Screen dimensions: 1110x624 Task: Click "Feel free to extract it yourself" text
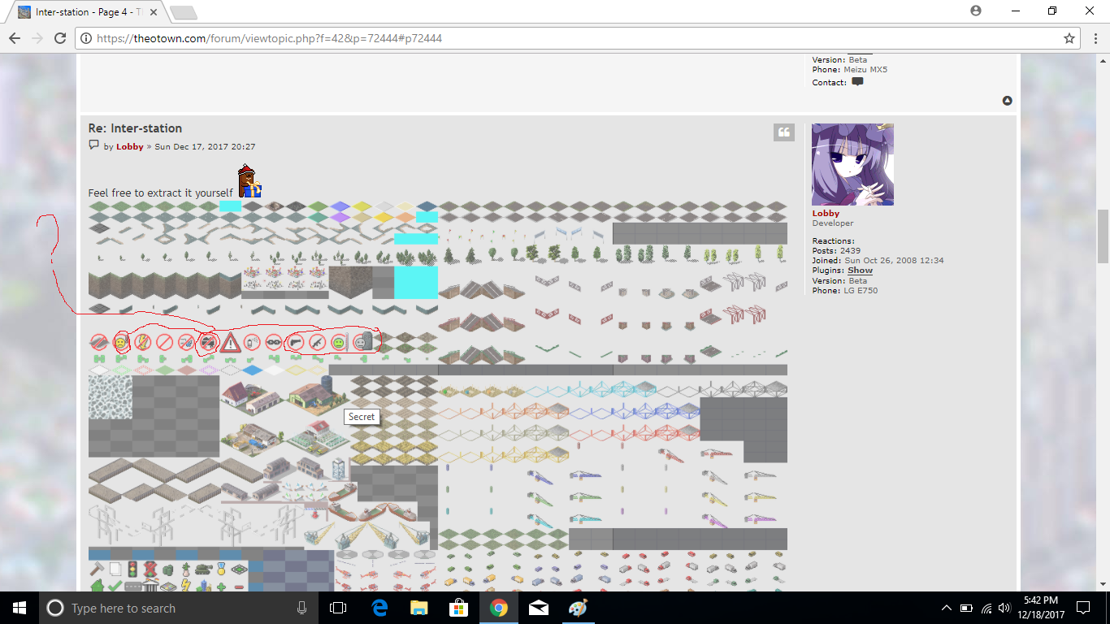[161, 193]
